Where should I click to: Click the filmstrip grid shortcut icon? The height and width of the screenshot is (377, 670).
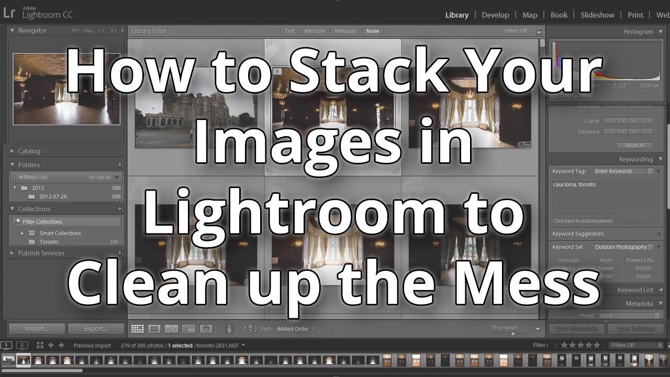tap(40, 345)
